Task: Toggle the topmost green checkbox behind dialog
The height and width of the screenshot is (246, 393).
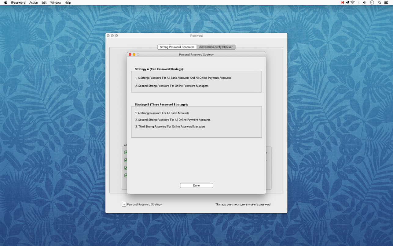Action: coord(126,152)
